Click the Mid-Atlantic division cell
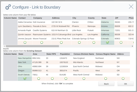 (84, 62)
